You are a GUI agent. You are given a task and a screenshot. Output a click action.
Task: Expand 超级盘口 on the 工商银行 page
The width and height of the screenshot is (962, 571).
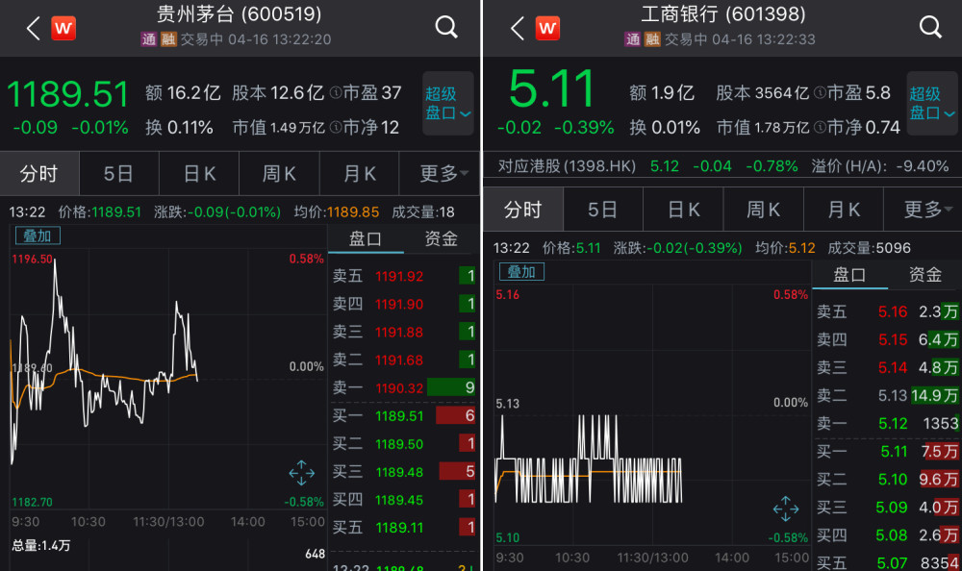(x=932, y=103)
